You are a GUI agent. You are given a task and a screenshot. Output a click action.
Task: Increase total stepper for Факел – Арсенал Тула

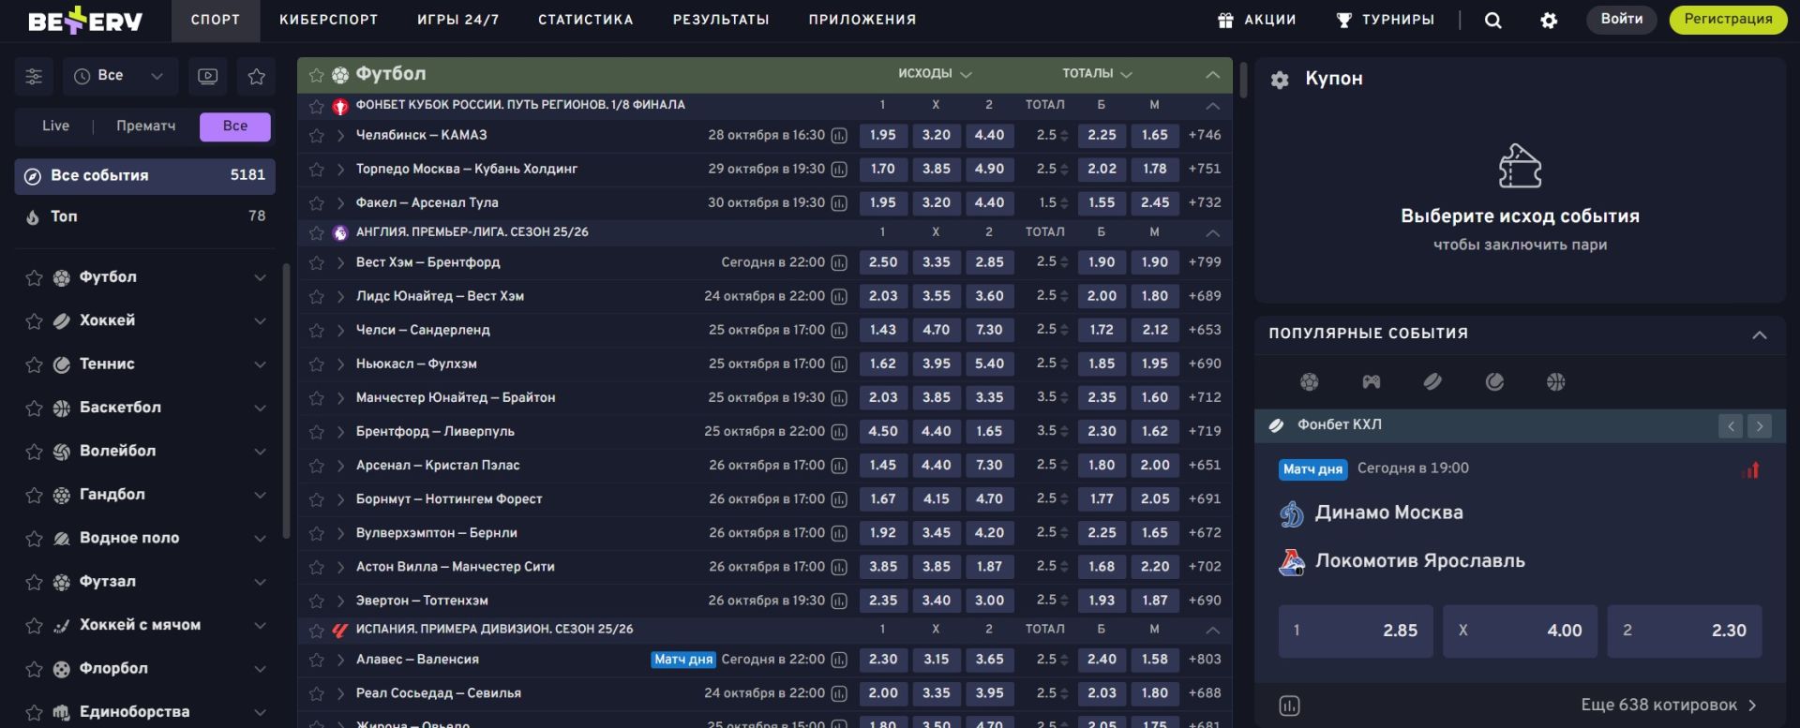[1064, 199]
